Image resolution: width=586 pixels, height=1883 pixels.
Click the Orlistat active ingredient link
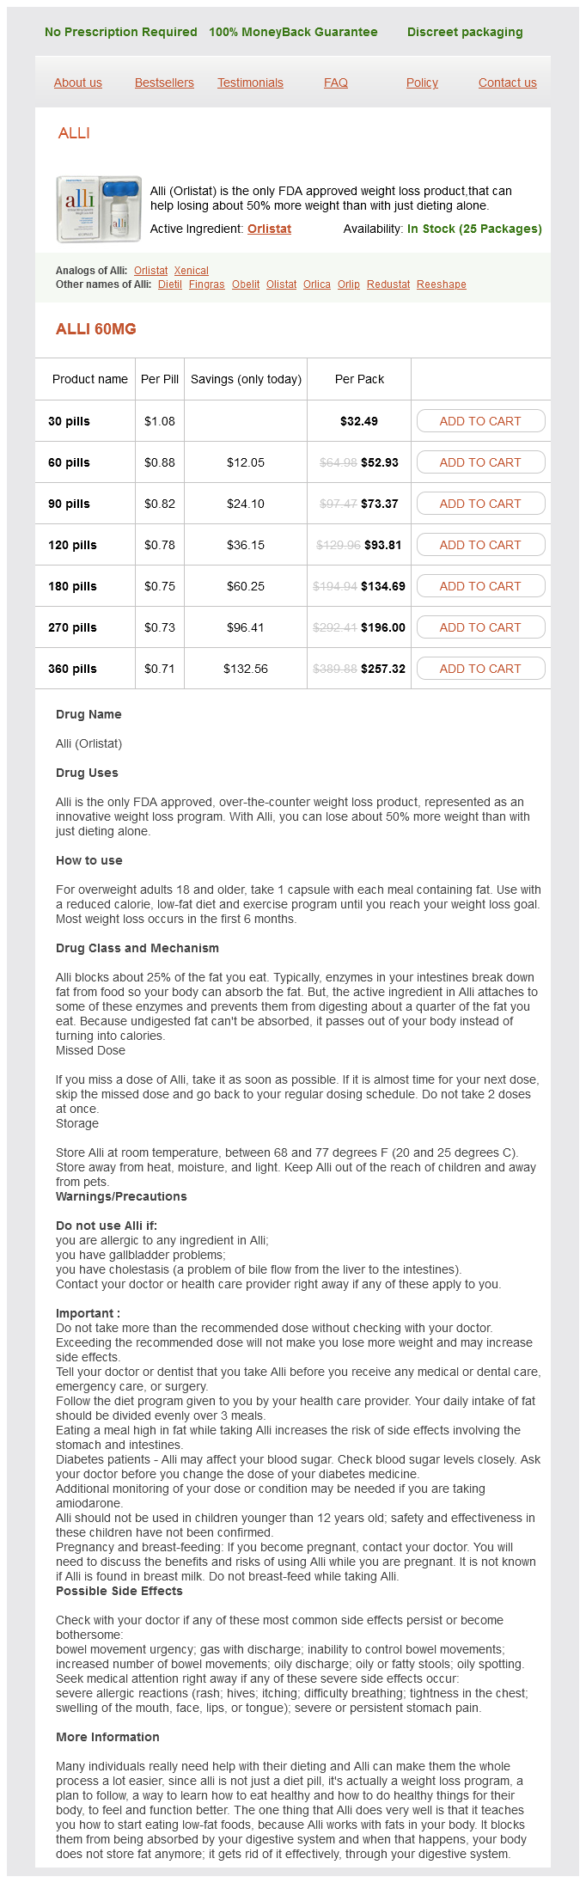tap(269, 229)
